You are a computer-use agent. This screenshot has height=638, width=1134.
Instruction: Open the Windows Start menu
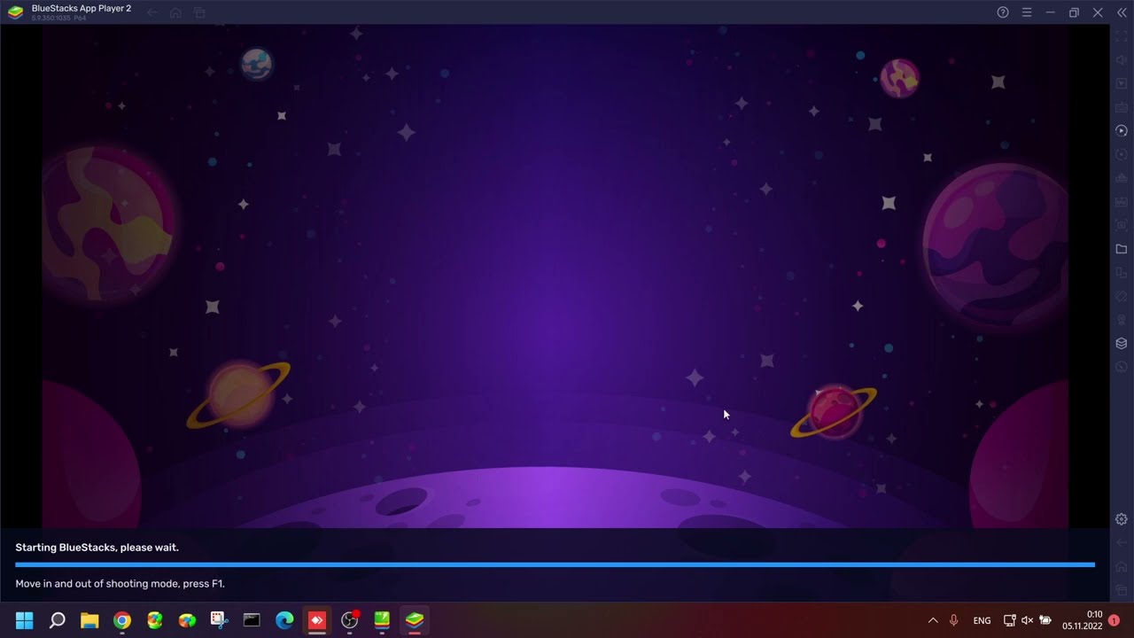pos(25,620)
